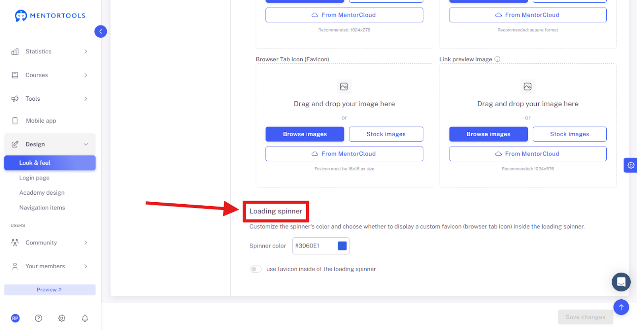Open the blue spinner color swatch
637x330 pixels.
342,246
